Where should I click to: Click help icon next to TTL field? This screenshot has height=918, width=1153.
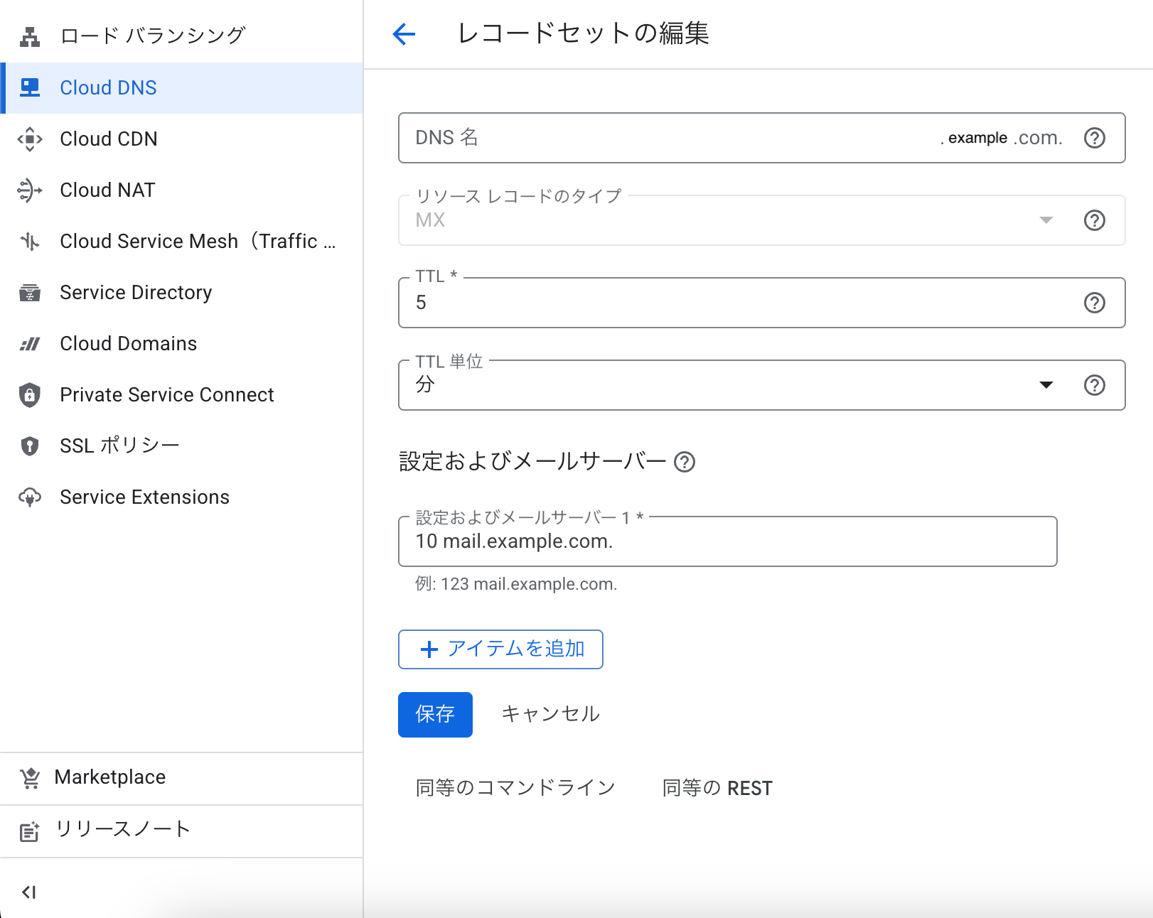tap(1094, 303)
